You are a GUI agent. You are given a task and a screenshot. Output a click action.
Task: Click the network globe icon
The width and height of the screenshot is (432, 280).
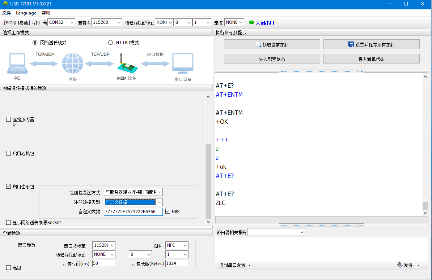(72, 64)
